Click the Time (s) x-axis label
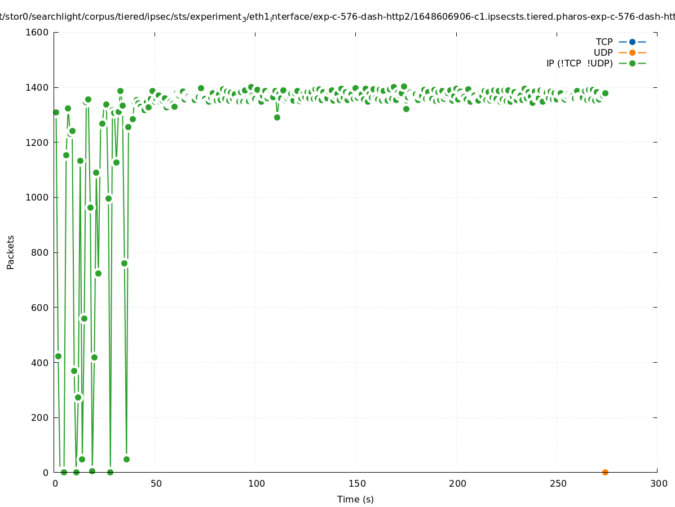The width and height of the screenshot is (675, 507). pos(355,499)
